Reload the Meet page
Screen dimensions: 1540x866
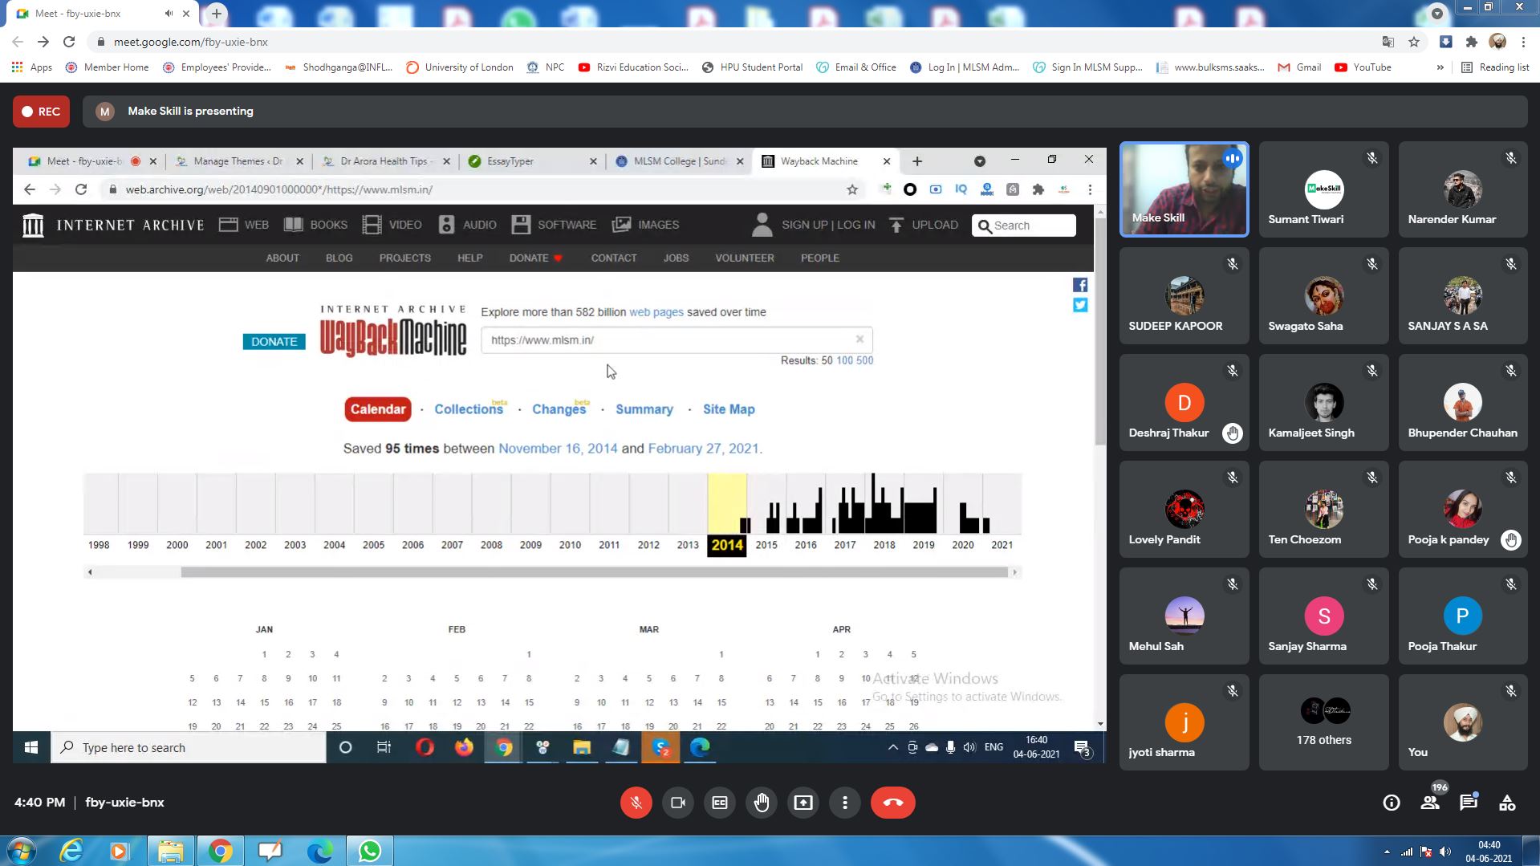[x=69, y=42]
